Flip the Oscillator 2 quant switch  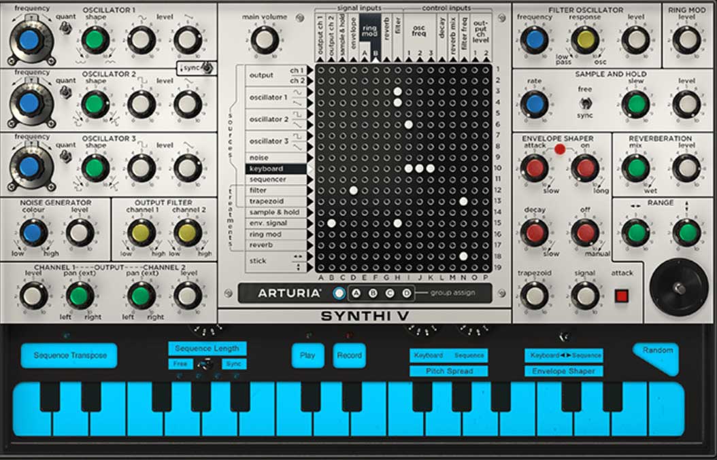coord(66,92)
